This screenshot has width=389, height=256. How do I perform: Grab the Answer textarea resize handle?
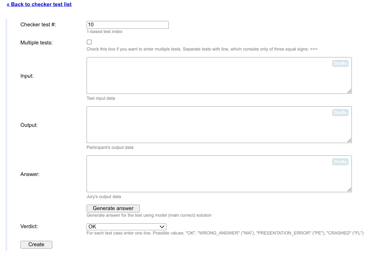pyautogui.click(x=349, y=190)
